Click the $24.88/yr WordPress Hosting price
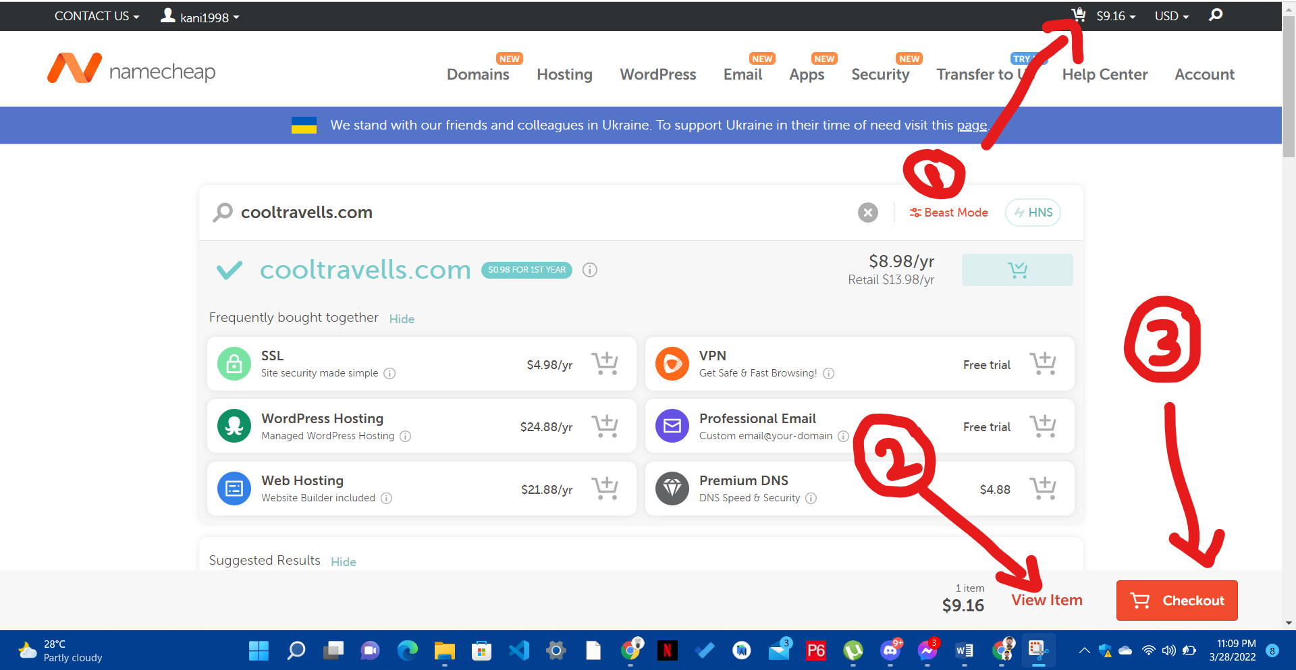Viewport: 1296px width, 670px height. pos(546,427)
